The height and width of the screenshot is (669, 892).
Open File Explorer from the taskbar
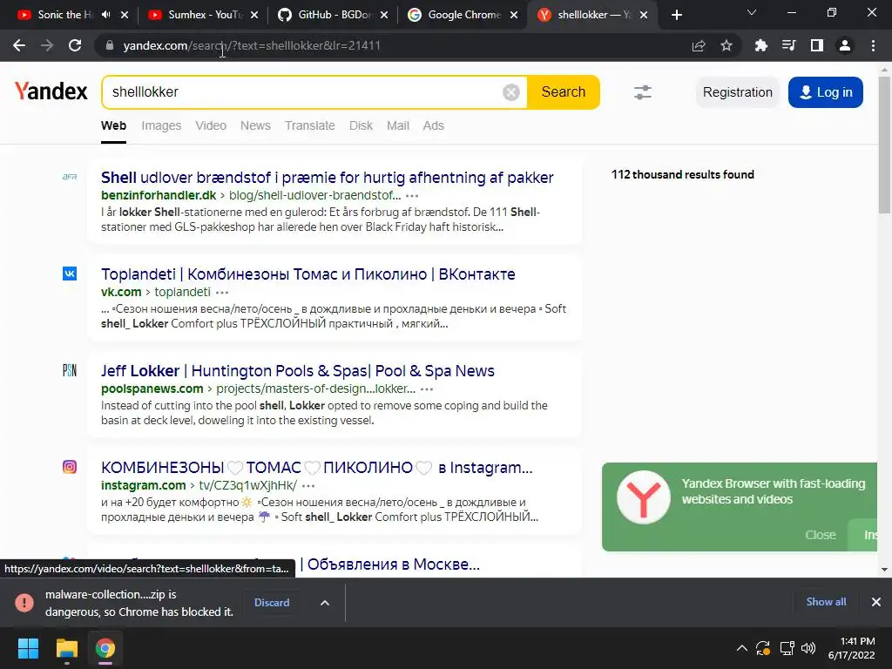(66, 648)
